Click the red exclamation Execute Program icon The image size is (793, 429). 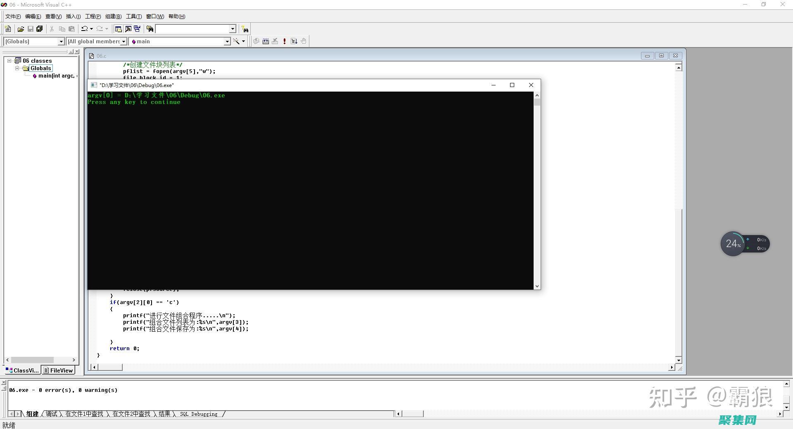[x=284, y=41]
